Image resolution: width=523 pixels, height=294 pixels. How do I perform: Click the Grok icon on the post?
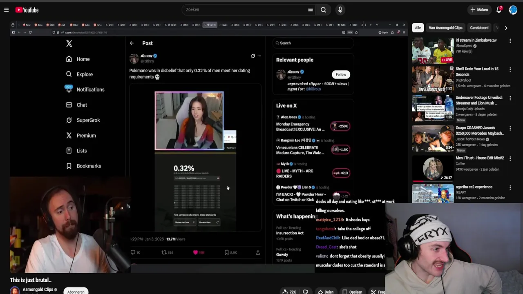pos(253,56)
